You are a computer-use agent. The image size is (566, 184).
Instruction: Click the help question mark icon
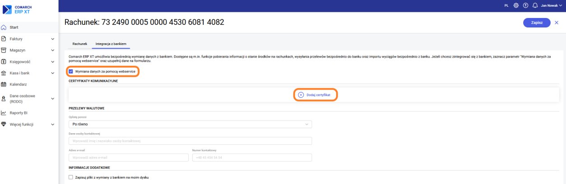(525, 5)
